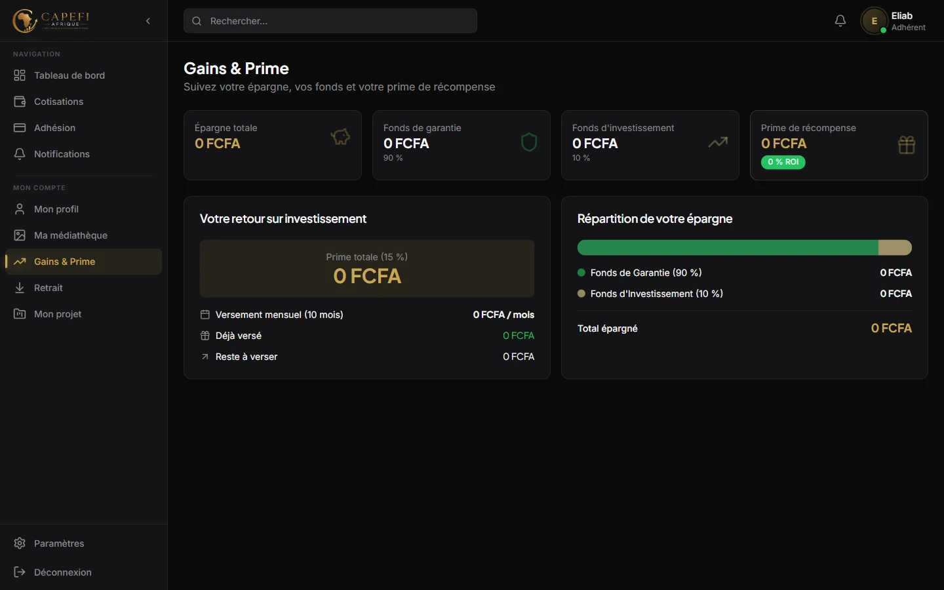
Task: Click the Adhérent role label under Eliab
Action: (x=909, y=28)
